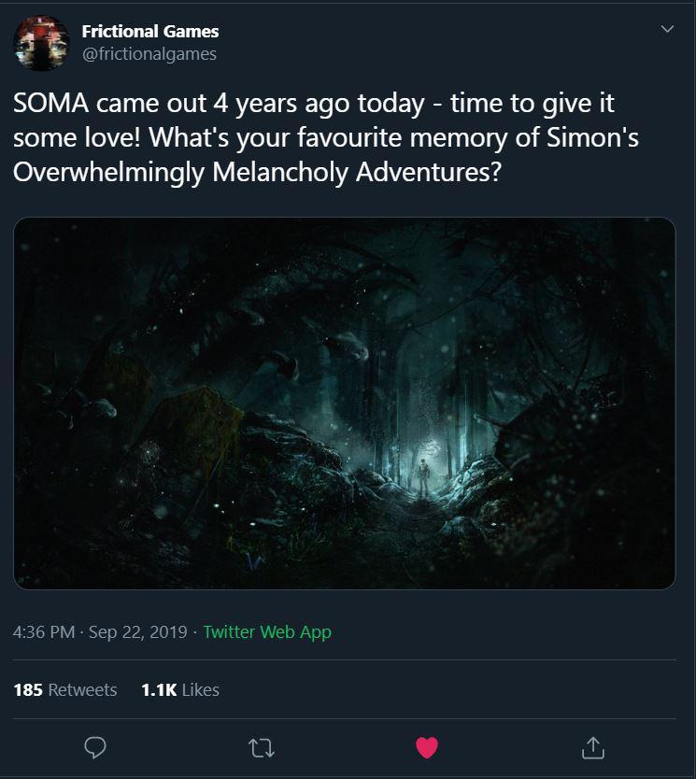
Task: Open the Twitter Web App source link
Action: [x=266, y=631]
